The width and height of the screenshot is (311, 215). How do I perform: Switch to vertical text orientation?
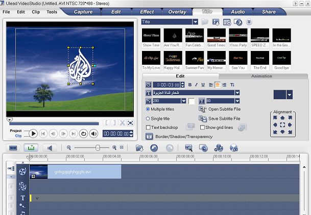[232, 85]
